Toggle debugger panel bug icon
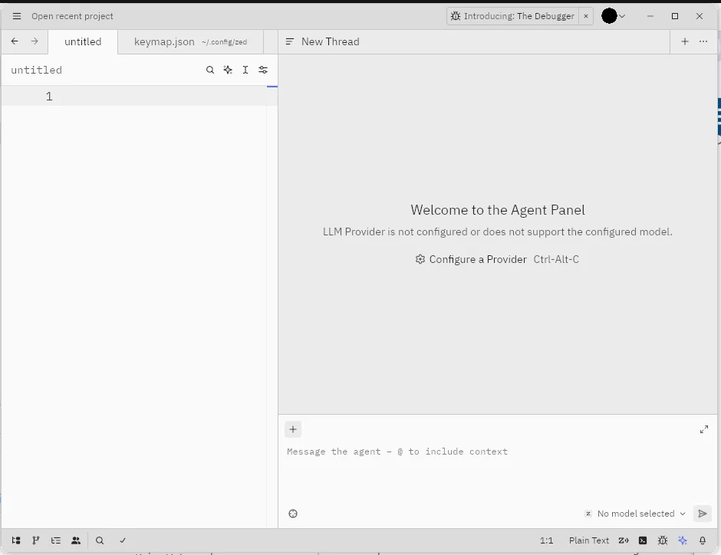The height and width of the screenshot is (555, 721). point(663,540)
